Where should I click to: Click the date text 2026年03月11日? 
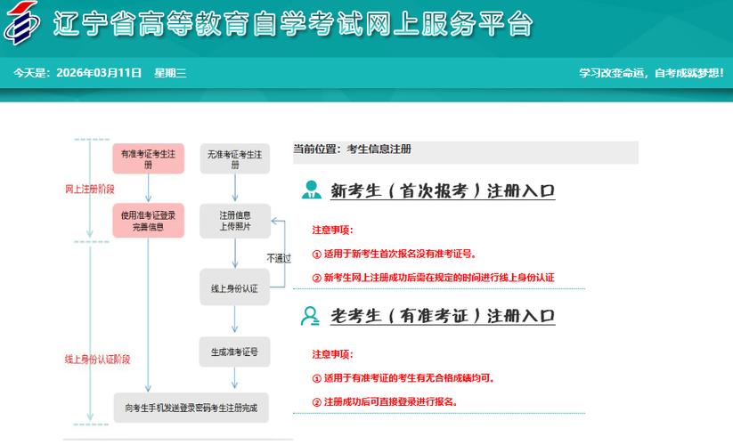tap(99, 73)
